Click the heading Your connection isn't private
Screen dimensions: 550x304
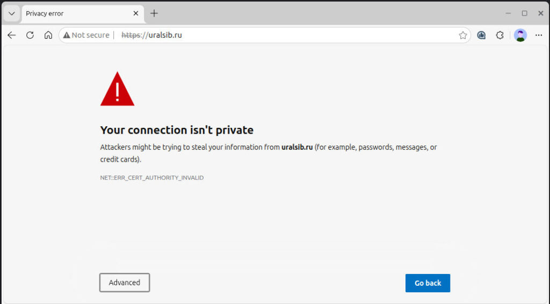pos(177,130)
